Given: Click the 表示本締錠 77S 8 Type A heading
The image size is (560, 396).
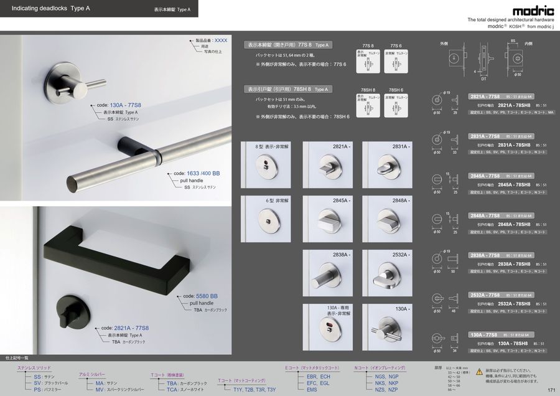Looking at the screenshot, I should click(x=288, y=45).
